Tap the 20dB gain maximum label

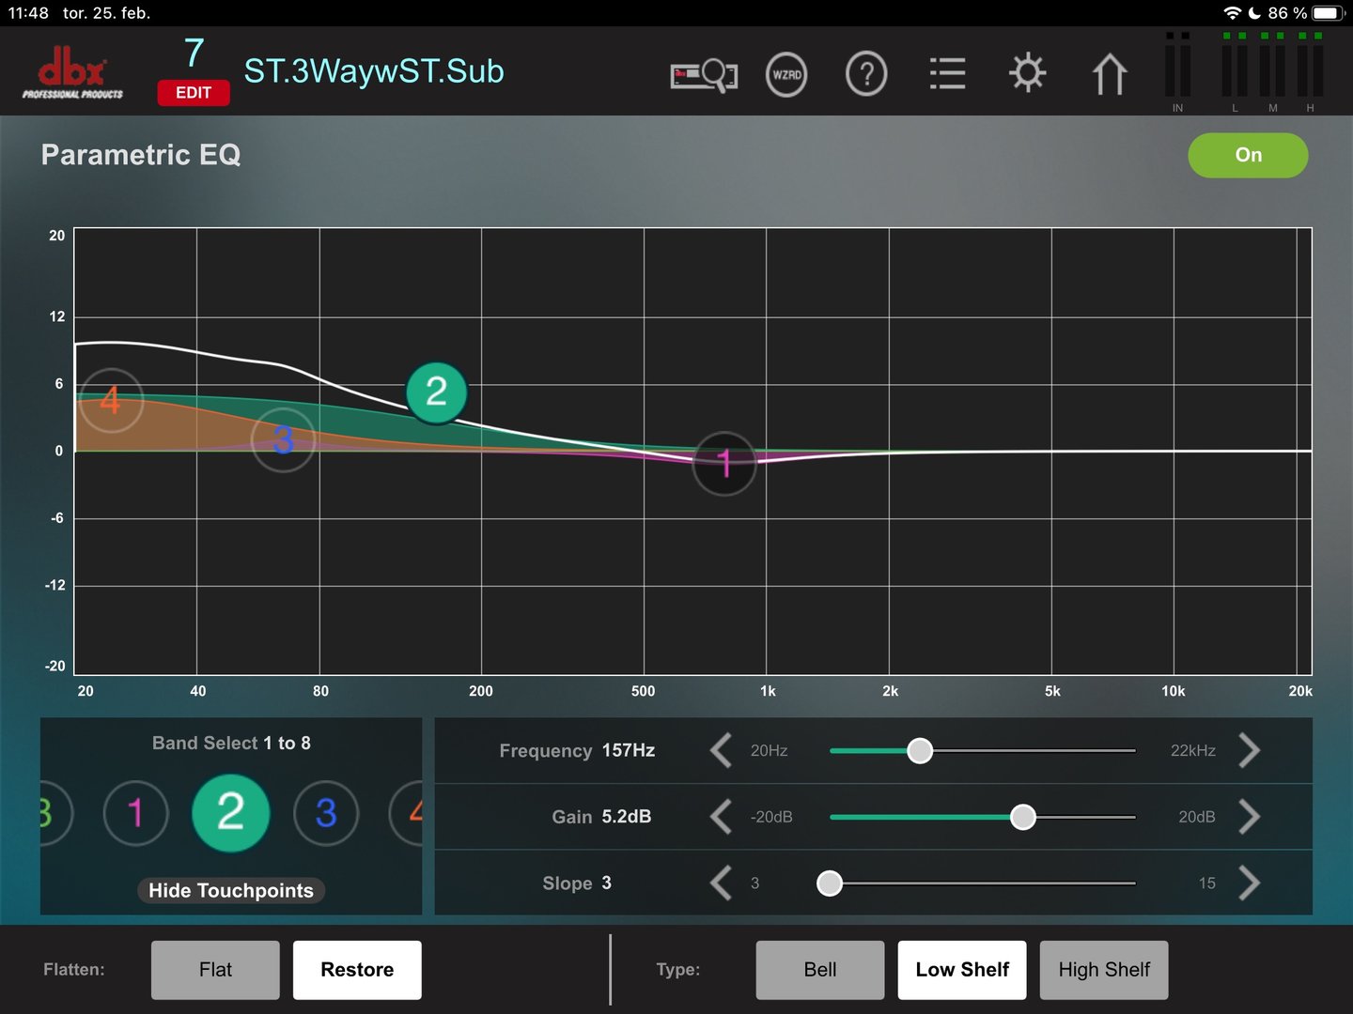coord(1197,817)
